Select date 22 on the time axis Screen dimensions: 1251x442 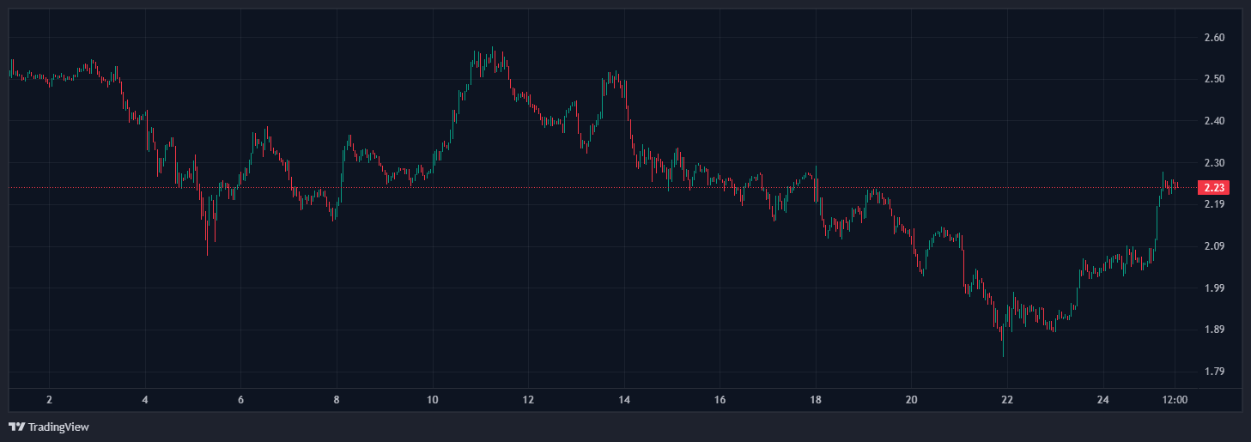(x=1007, y=400)
